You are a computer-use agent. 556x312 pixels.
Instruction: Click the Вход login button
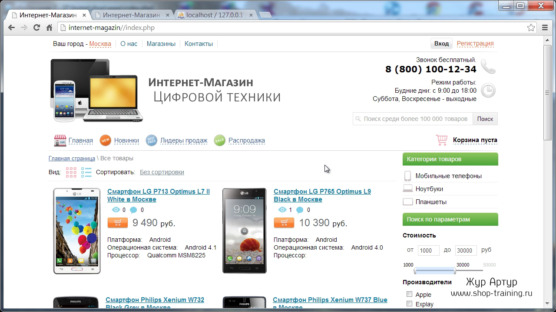tap(441, 43)
